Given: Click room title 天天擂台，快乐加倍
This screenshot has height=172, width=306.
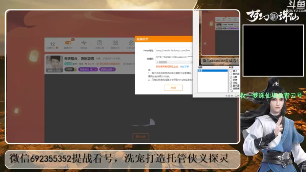Looking at the screenshot, I should click(79, 58).
